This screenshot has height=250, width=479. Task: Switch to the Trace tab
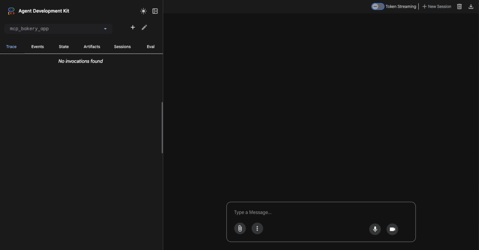(11, 47)
